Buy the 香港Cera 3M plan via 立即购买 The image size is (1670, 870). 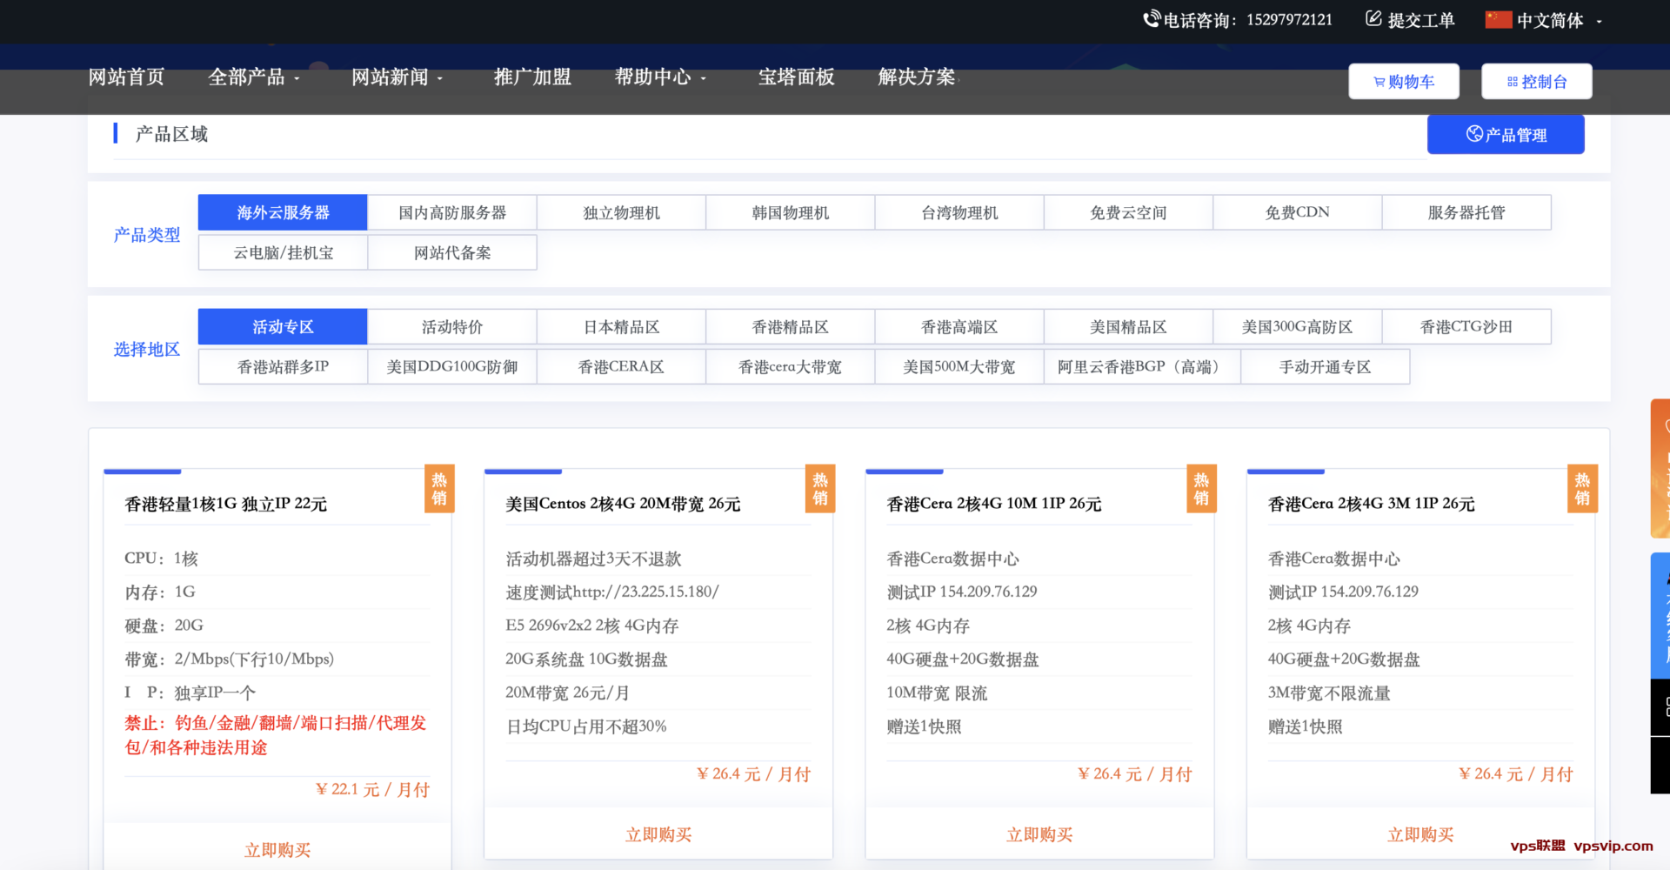1420,834
